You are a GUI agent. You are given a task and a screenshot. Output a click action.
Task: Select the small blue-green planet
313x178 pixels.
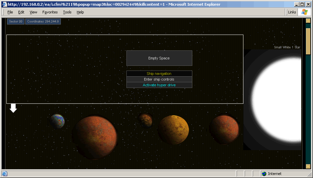tap(57, 121)
